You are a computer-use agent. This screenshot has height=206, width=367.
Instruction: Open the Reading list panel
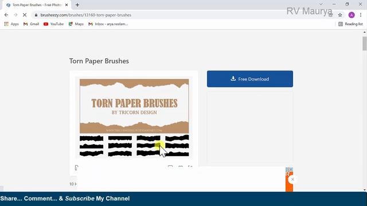pos(350,24)
